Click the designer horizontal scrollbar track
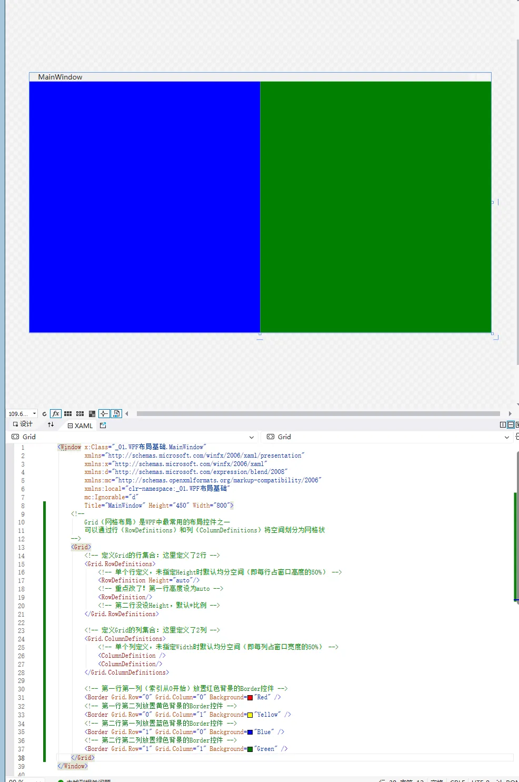This screenshot has height=782, width=519. click(x=318, y=414)
